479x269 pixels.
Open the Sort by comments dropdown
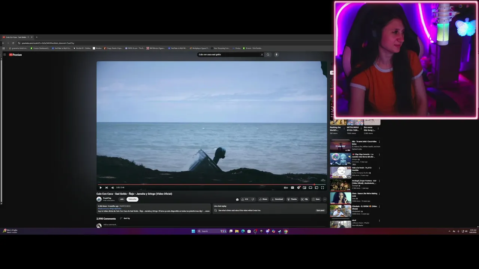(x=125, y=219)
